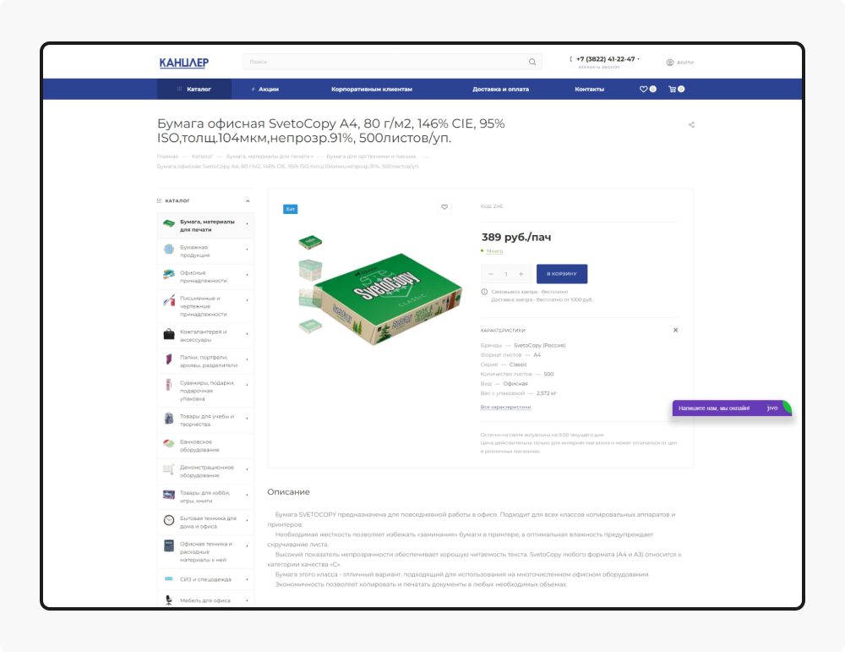
Task: Add product with В корзину button
Action: tap(562, 274)
